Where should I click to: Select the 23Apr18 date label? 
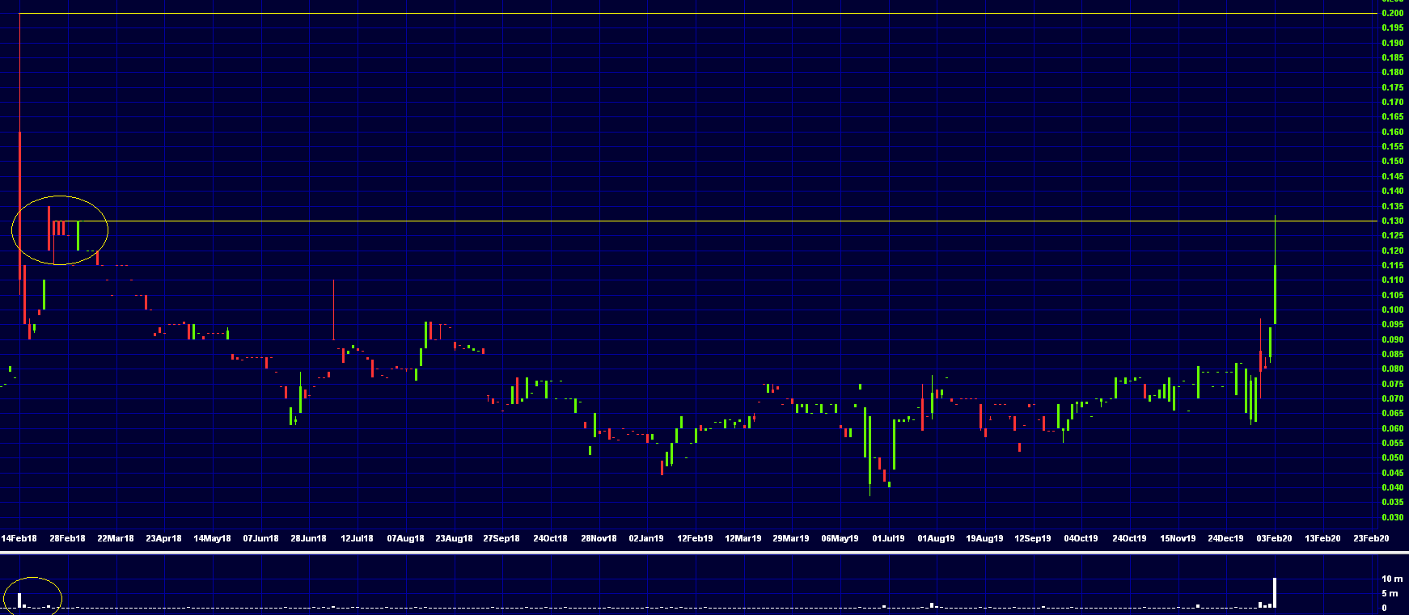tap(163, 538)
